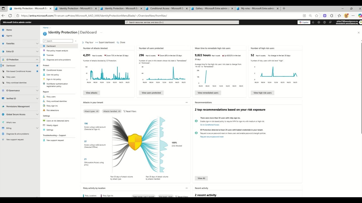
Task: Open more options on Risky activity by location
Action: (x=186, y=188)
